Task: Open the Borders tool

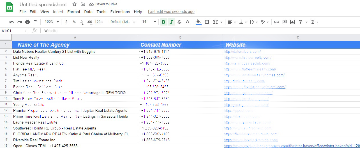Action: pyautogui.click(x=207, y=22)
